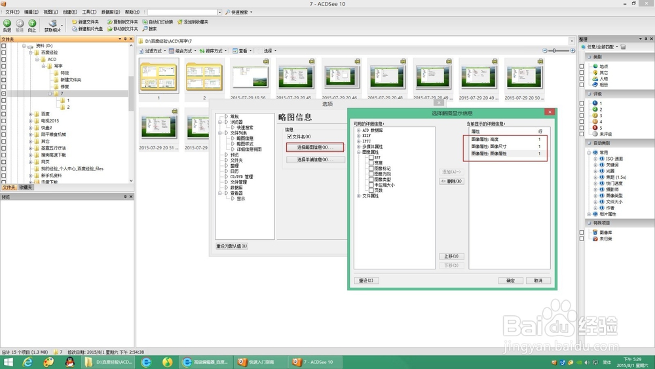Click the Reset (重设) button in dialog
Image resolution: width=655 pixels, height=369 pixels.
tap(366, 281)
